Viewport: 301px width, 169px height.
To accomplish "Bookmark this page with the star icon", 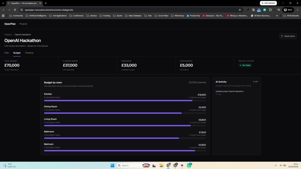I will [240, 10].
